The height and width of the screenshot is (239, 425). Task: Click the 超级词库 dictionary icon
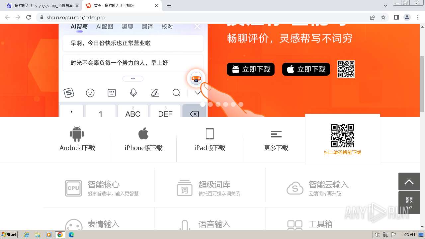(184, 188)
